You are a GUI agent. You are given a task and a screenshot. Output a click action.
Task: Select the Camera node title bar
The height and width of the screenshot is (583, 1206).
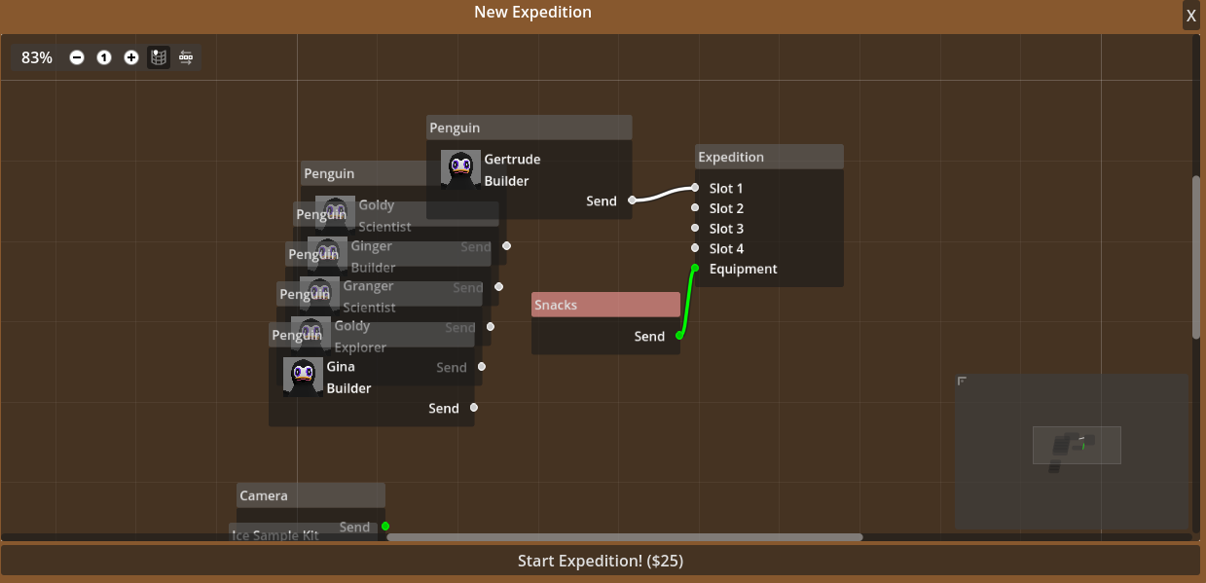(311, 495)
